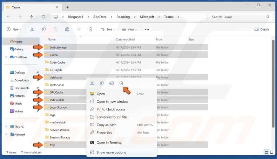Click the Rename icon in the context menu
This screenshot has height=159, width=277.
[112, 83]
